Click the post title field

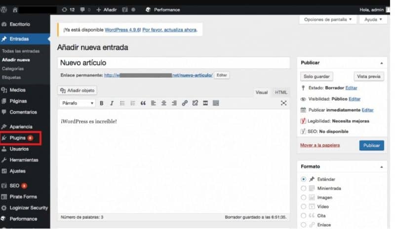pyautogui.click(x=174, y=63)
